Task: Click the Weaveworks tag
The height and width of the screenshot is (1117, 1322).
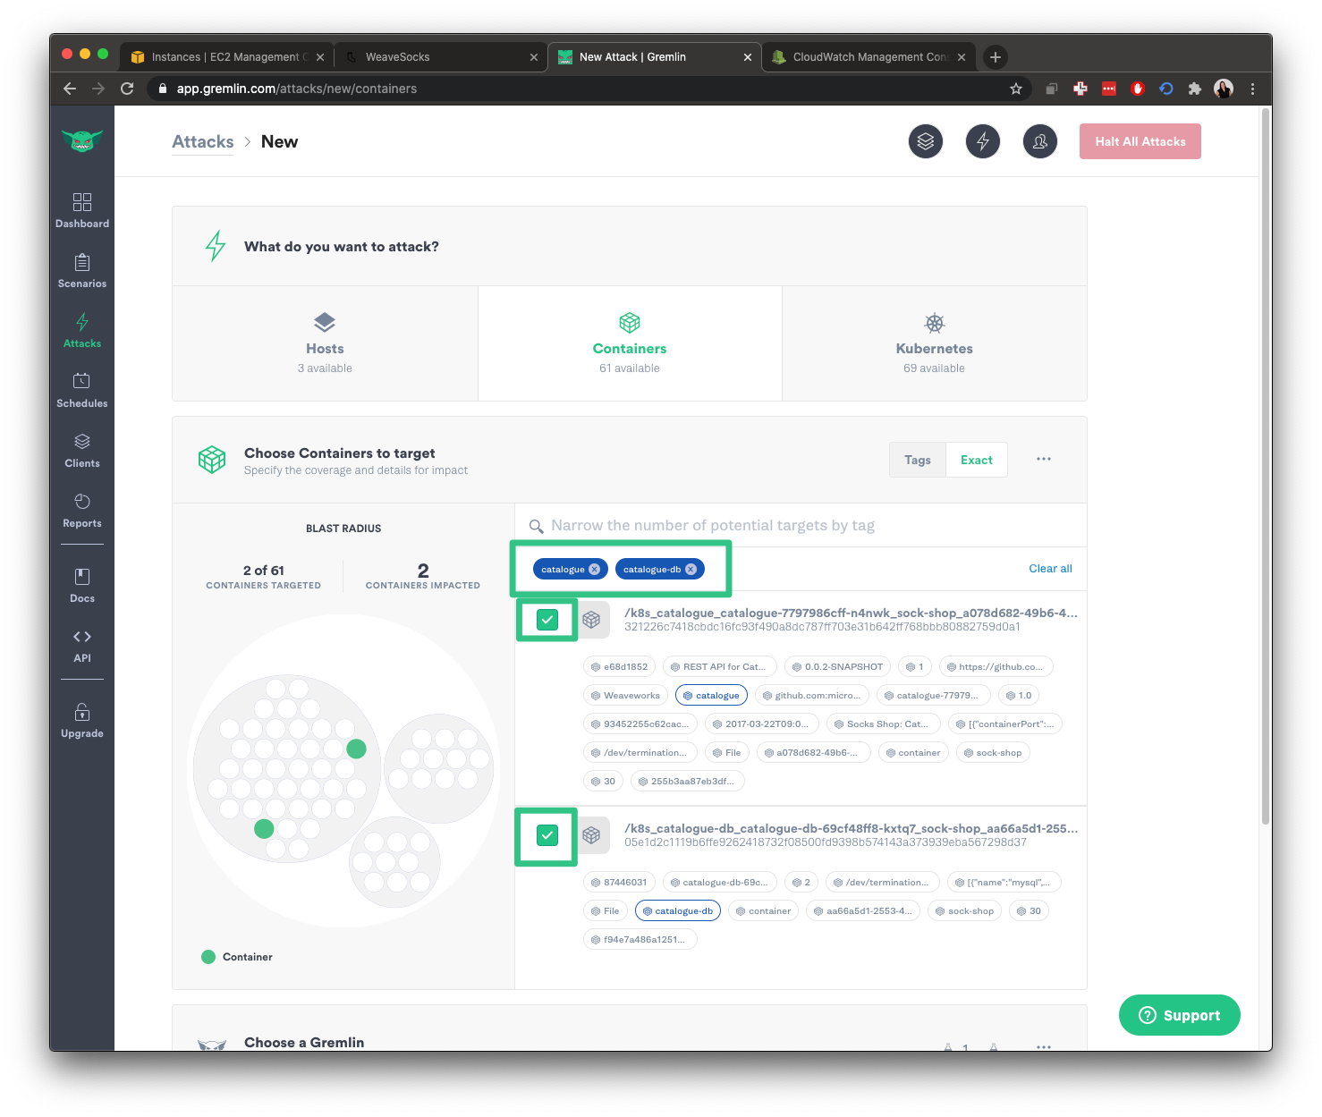Action: point(625,696)
